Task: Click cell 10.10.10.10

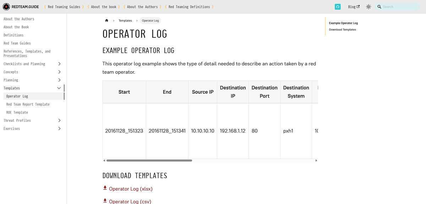Action: 203,131
